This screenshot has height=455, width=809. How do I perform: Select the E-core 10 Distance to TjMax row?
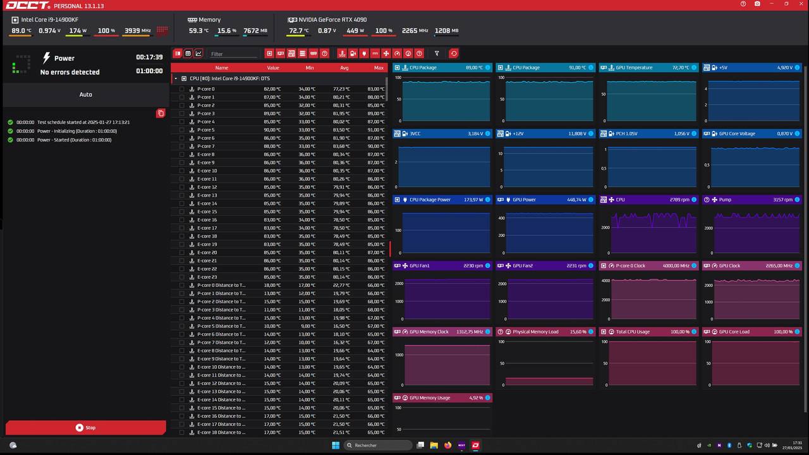coord(279,367)
